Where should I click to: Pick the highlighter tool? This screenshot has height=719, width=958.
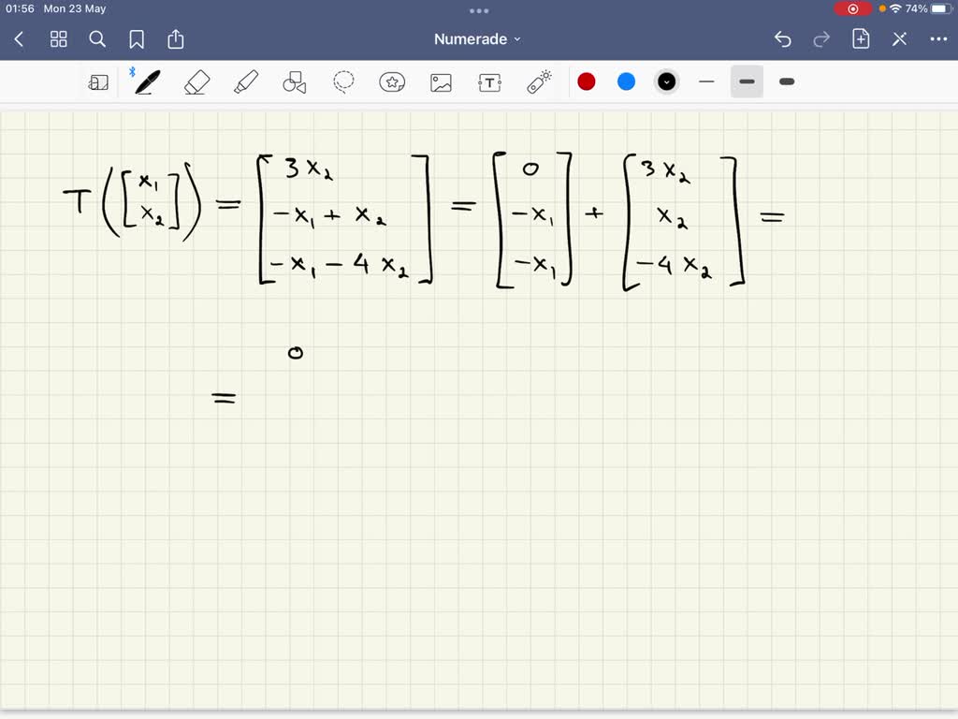pos(246,81)
